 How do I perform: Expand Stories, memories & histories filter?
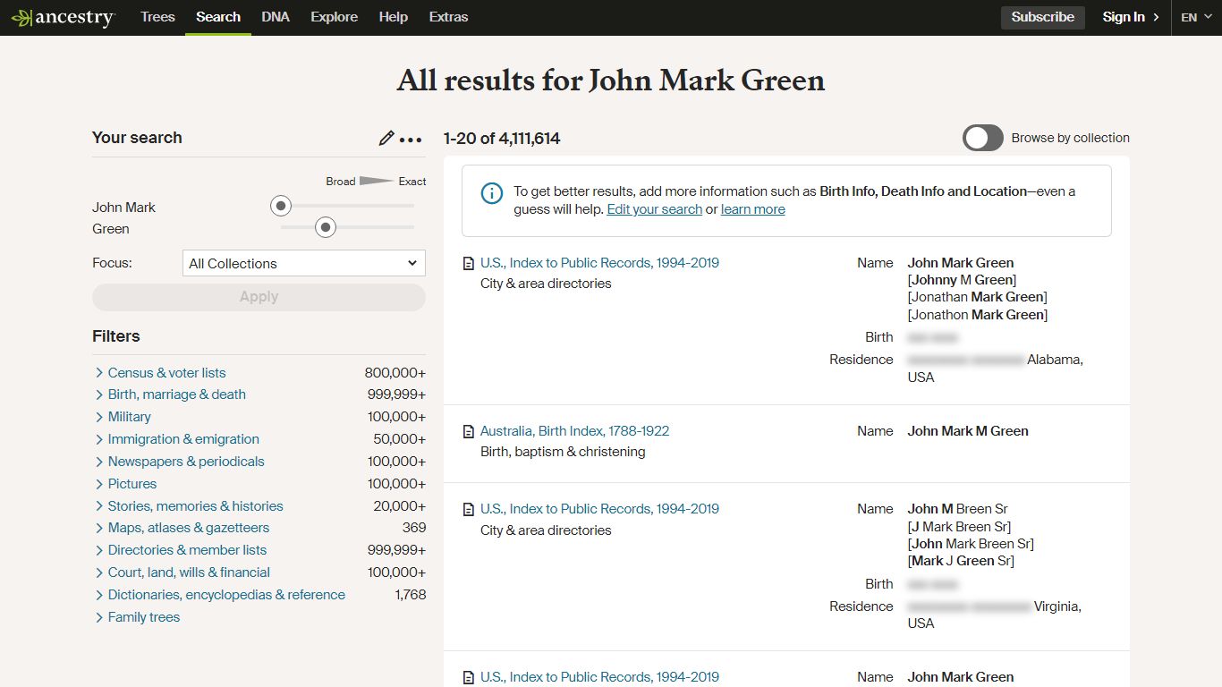tap(188, 506)
